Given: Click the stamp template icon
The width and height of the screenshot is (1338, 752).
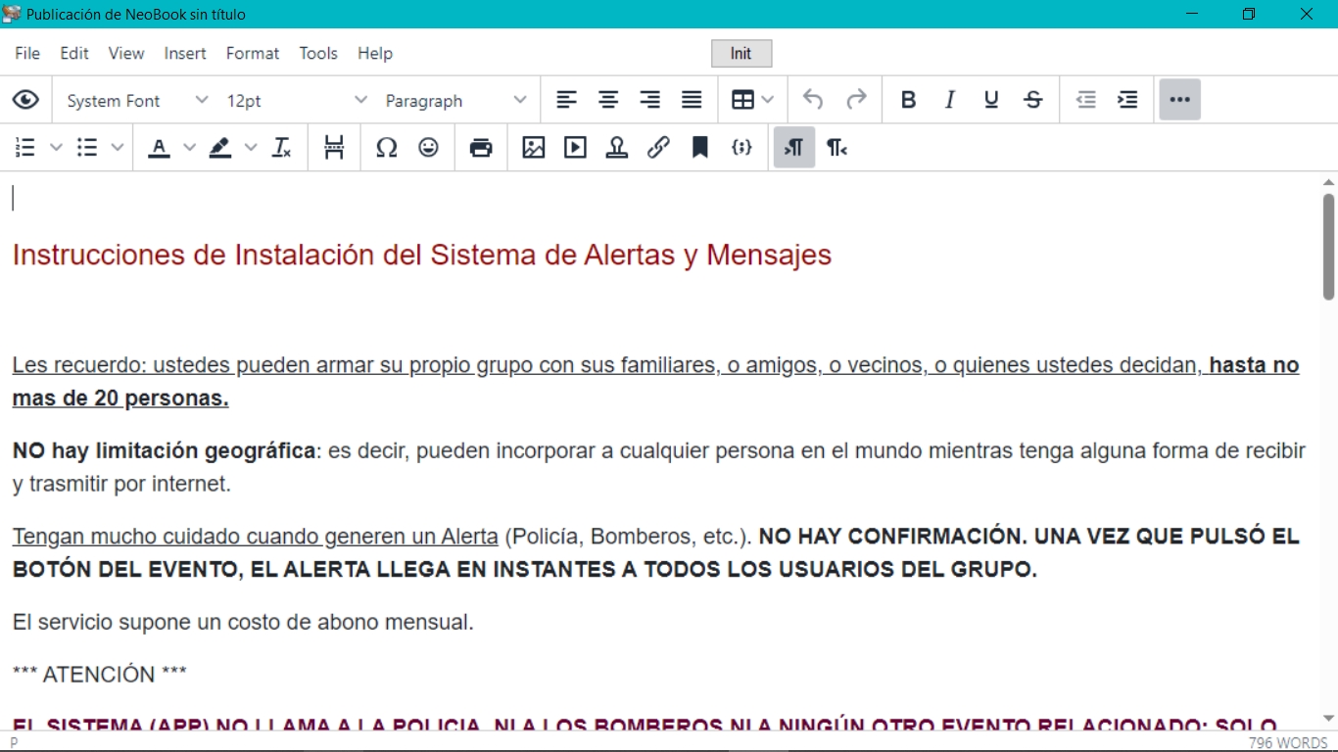Looking at the screenshot, I should coord(617,148).
